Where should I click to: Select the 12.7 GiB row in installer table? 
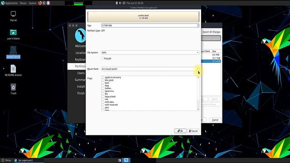click(211, 58)
